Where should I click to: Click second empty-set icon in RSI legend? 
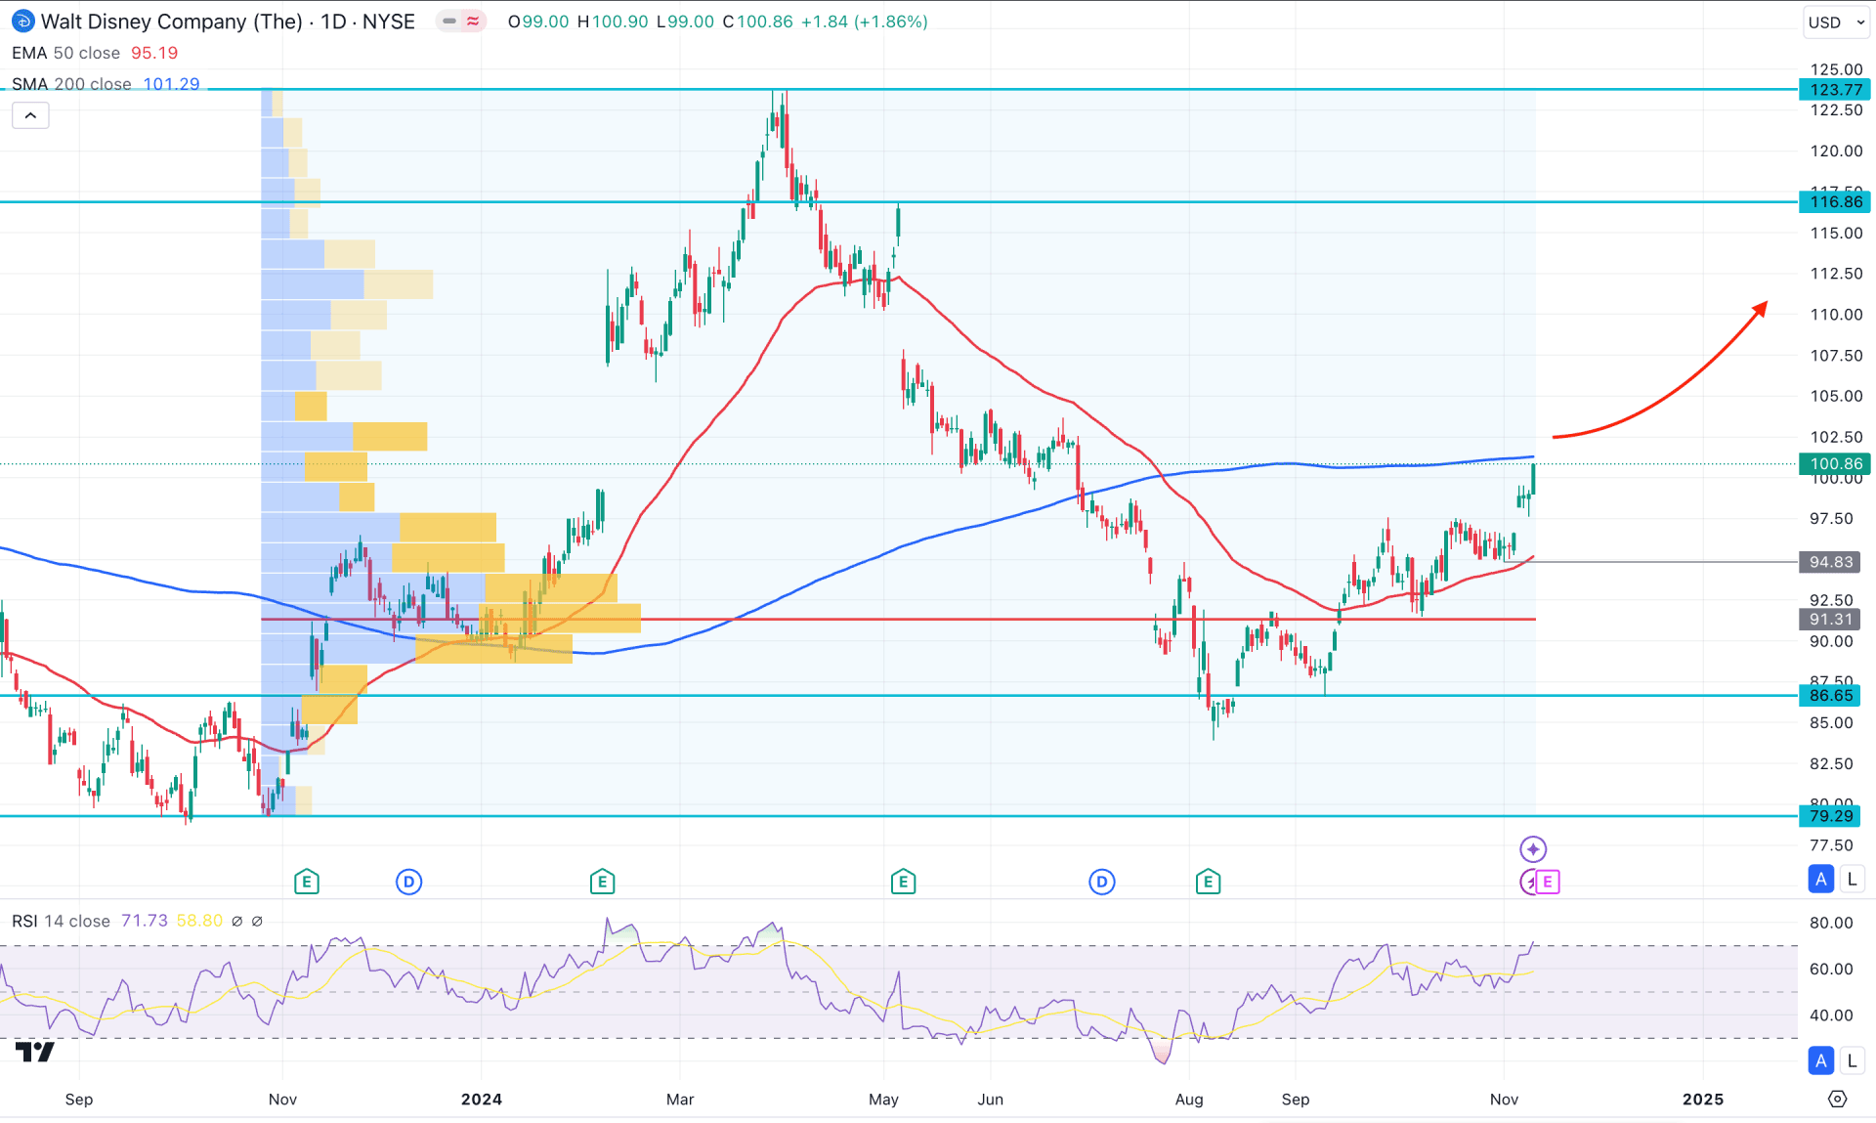(x=257, y=921)
